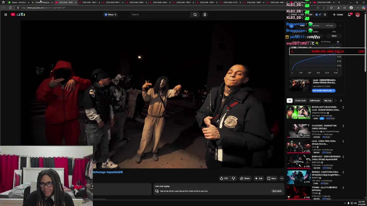Open RDRAKO - LIGHTS ON video thumbnail

298,177
